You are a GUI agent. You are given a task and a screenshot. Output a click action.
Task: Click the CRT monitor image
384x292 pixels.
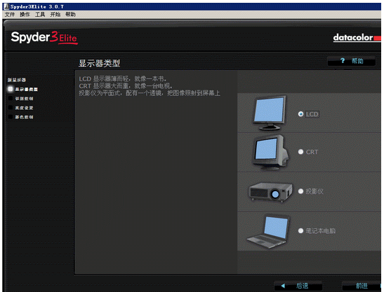pos(270,152)
